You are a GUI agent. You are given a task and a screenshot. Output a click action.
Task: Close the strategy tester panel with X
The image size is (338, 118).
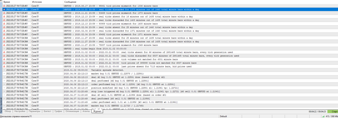click(x=1, y=1)
